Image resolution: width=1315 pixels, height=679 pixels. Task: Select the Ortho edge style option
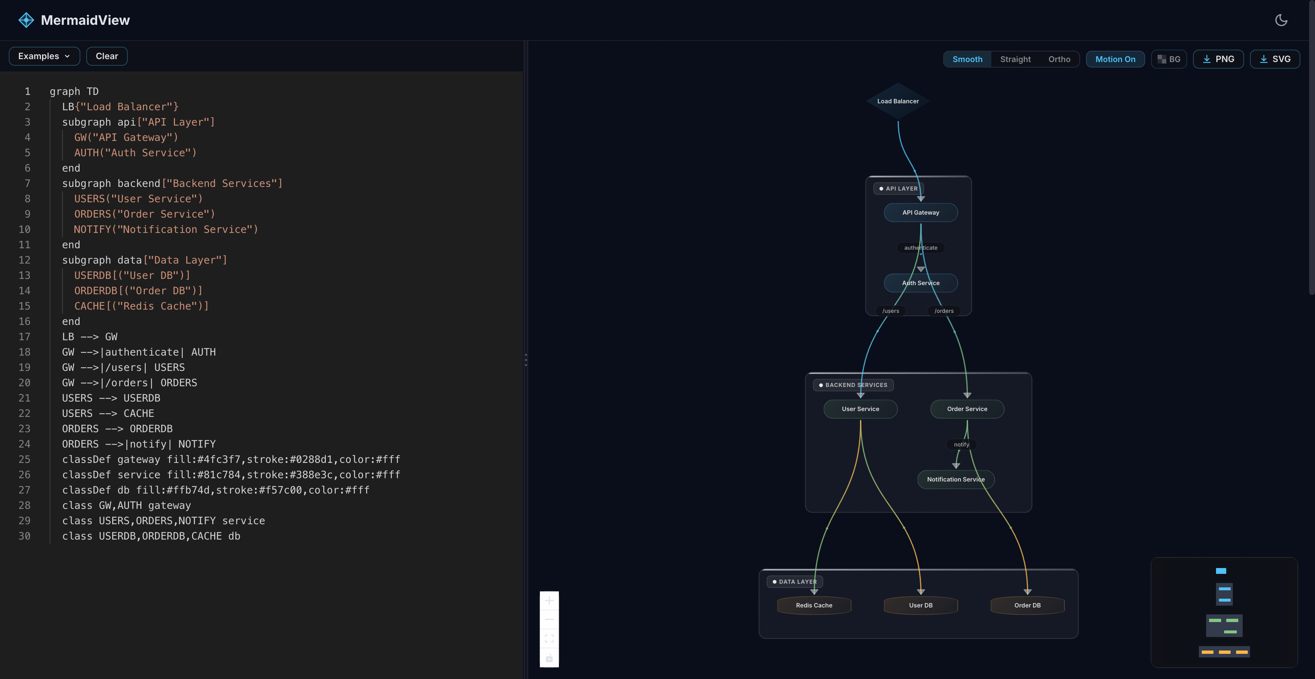[x=1059, y=59]
